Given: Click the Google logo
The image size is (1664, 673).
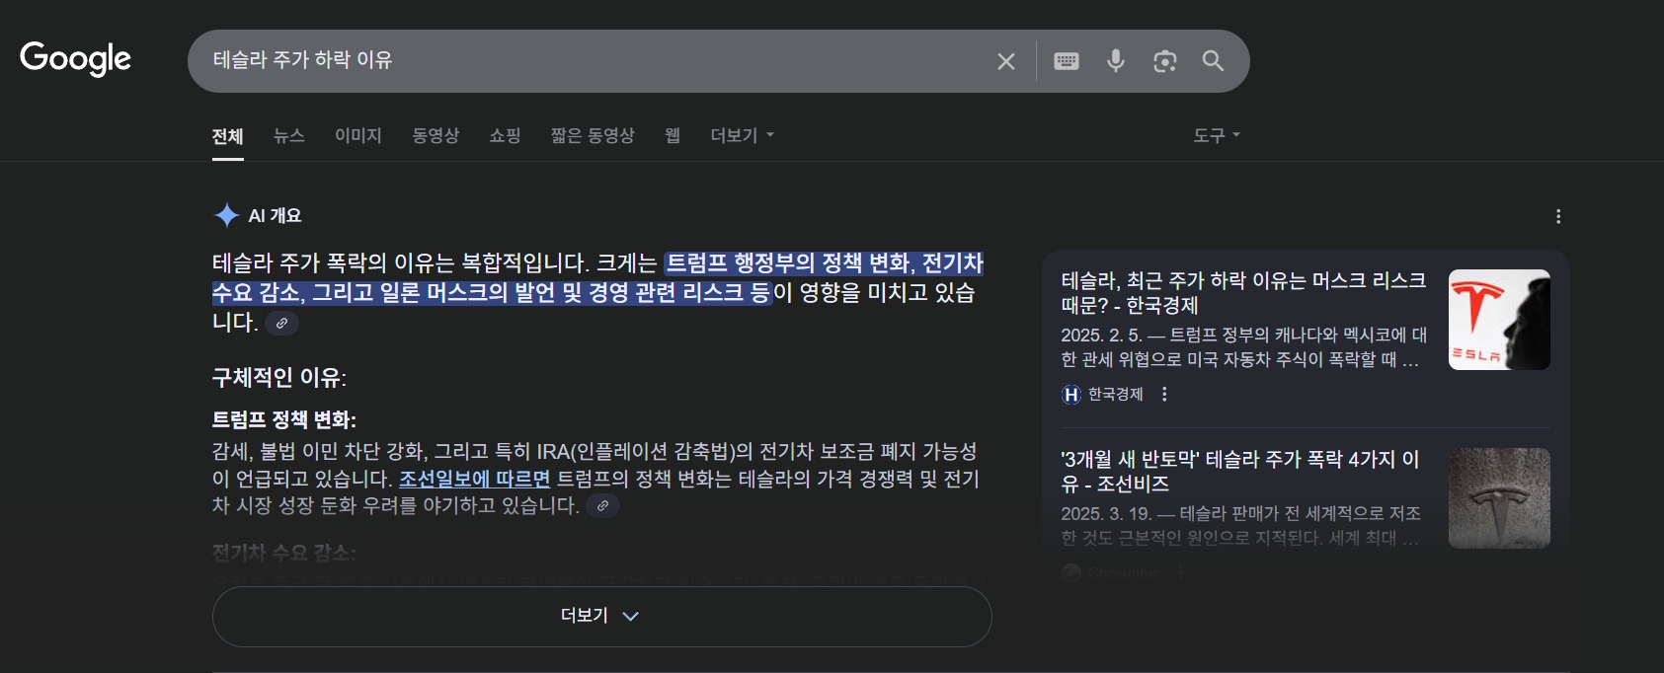Looking at the screenshot, I should click(75, 59).
